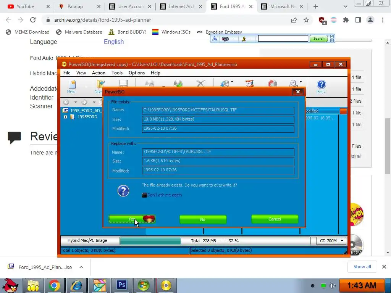Viewport: 391px width, 293px height.
Task: Open Forward history dropdown arrow
Action: 94,102
